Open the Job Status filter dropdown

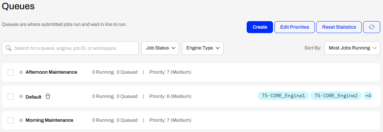(160, 48)
